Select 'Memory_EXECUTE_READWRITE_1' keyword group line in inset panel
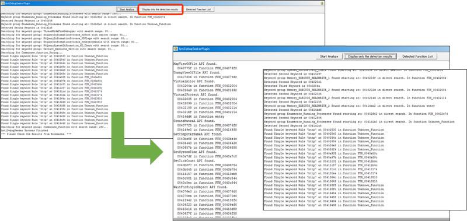467x221 pixels. (355, 78)
